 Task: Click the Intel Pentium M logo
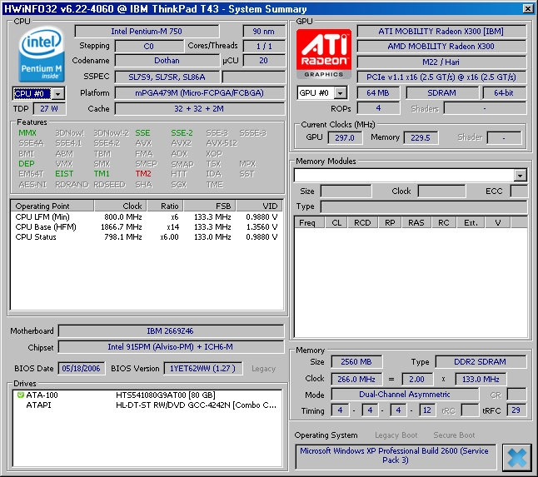coord(42,54)
